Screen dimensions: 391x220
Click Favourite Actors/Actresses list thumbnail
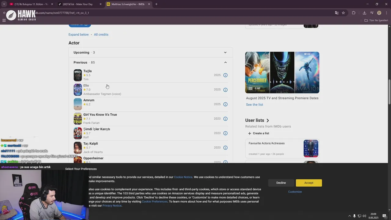[311, 149]
